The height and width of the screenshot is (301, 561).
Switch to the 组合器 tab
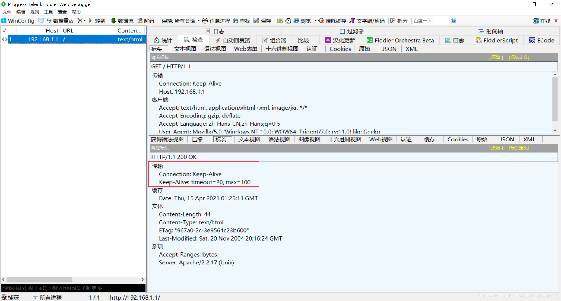274,40
